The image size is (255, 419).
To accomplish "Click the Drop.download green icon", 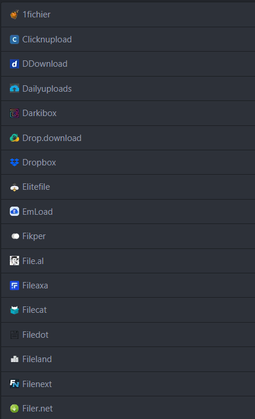I will point(14,138).
